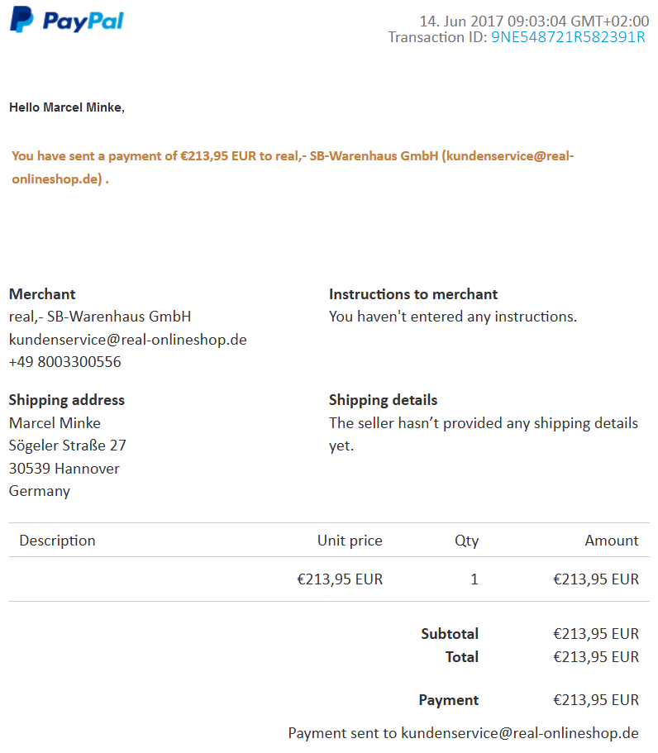Select the greeting Hello Marcel Minke

67,107
